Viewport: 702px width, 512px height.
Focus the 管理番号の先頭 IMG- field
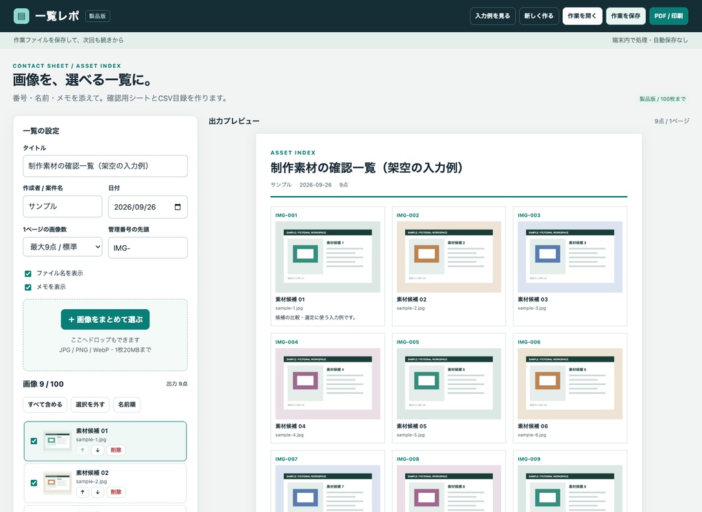[148, 248]
